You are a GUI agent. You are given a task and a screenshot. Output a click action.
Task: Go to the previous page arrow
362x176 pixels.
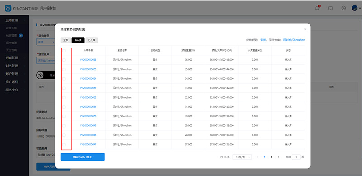(x=257, y=157)
